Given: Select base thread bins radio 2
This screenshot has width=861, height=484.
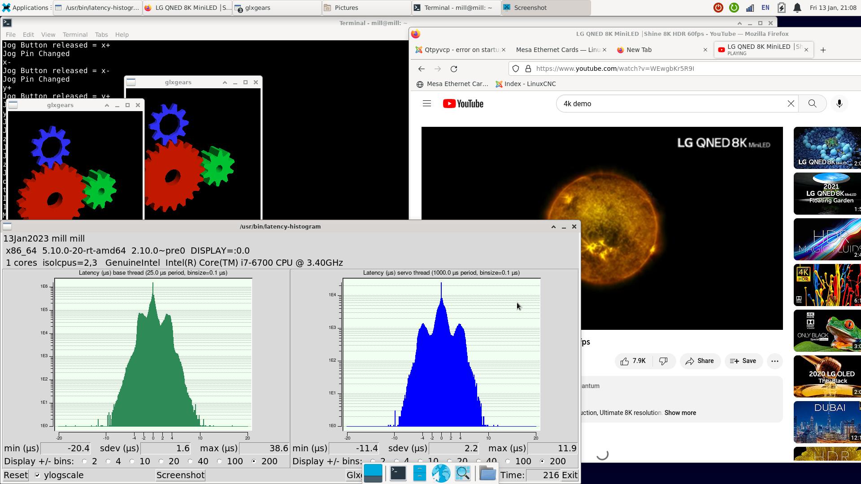Looking at the screenshot, I should click(x=84, y=461).
